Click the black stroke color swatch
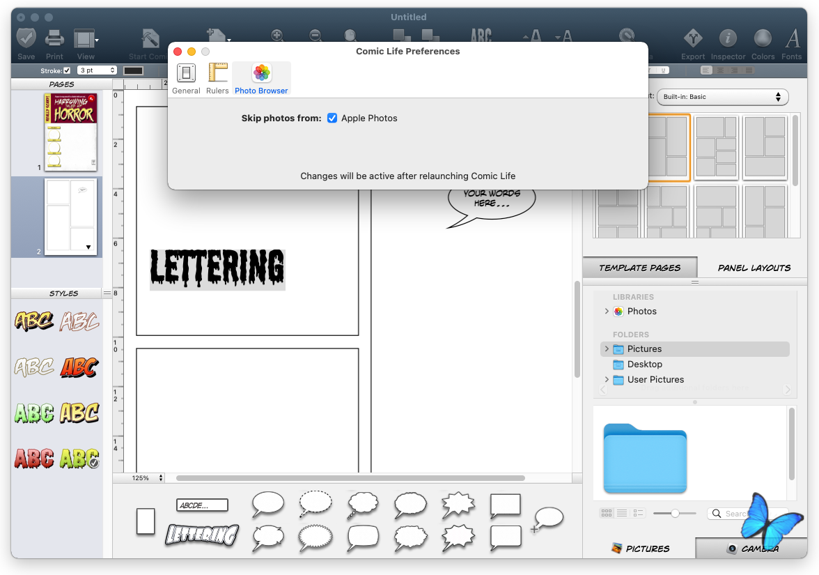The width and height of the screenshot is (819, 575). pyautogui.click(x=133, y=70)
